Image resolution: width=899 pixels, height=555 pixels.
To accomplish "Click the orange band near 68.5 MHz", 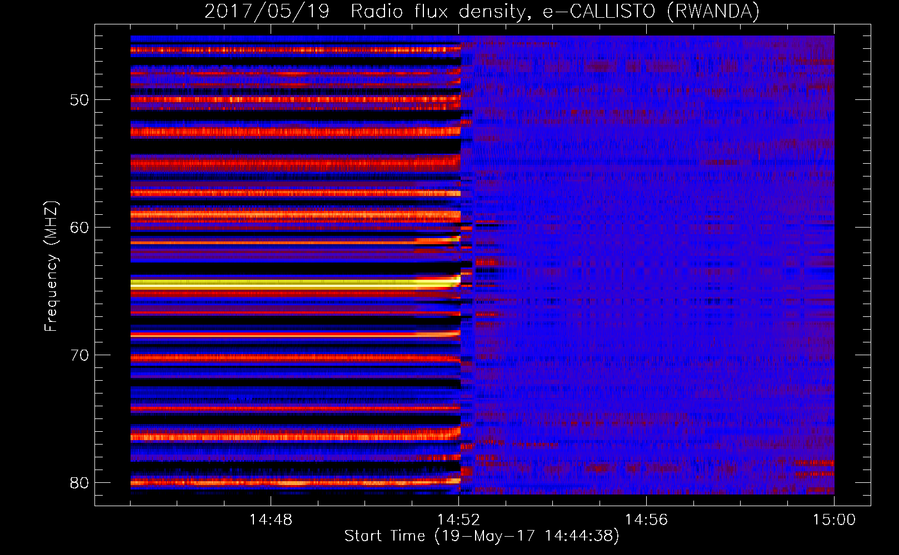I will 296,335.
